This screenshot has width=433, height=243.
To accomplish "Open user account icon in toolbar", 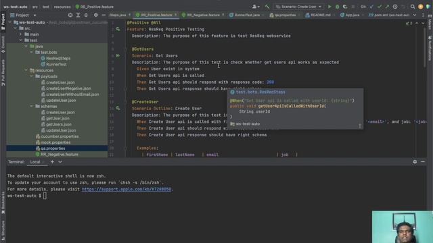I will (x=256, y=7).
